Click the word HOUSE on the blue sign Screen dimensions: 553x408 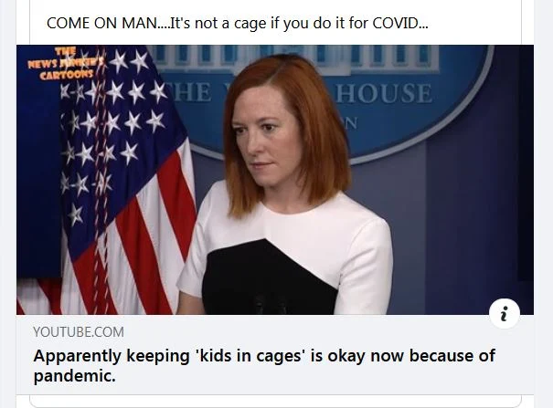(x=383, y=93)
